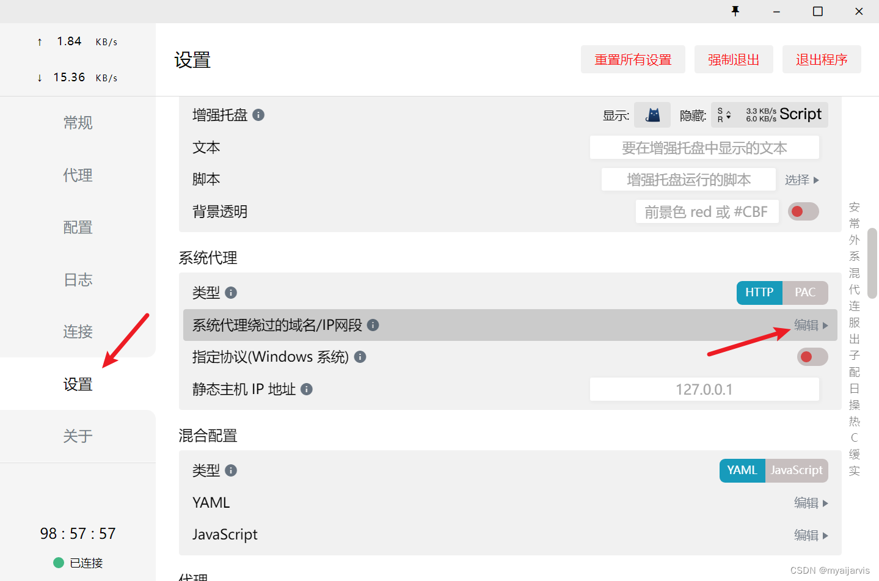Click the 增强托盘运行的脚本 input field
The height and width of the screenshot is (581, 879).
click(x=688, y=180)
